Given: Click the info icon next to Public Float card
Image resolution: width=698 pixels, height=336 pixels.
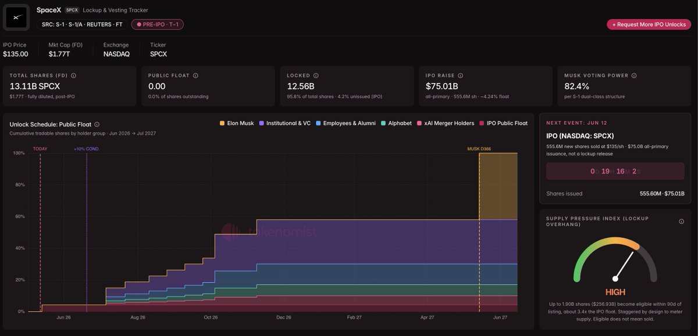Looking at the screenshot, I should click(x=195, y=75).
